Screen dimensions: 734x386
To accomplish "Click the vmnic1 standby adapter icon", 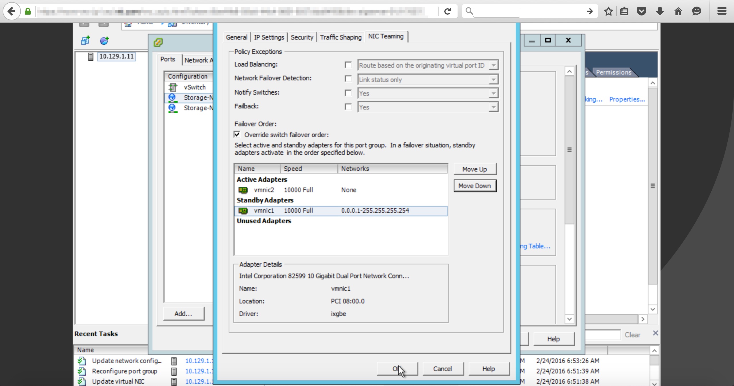I will pos(243,211).
